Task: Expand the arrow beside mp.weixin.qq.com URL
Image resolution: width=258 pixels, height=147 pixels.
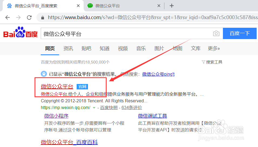Action: pos(94,108)
